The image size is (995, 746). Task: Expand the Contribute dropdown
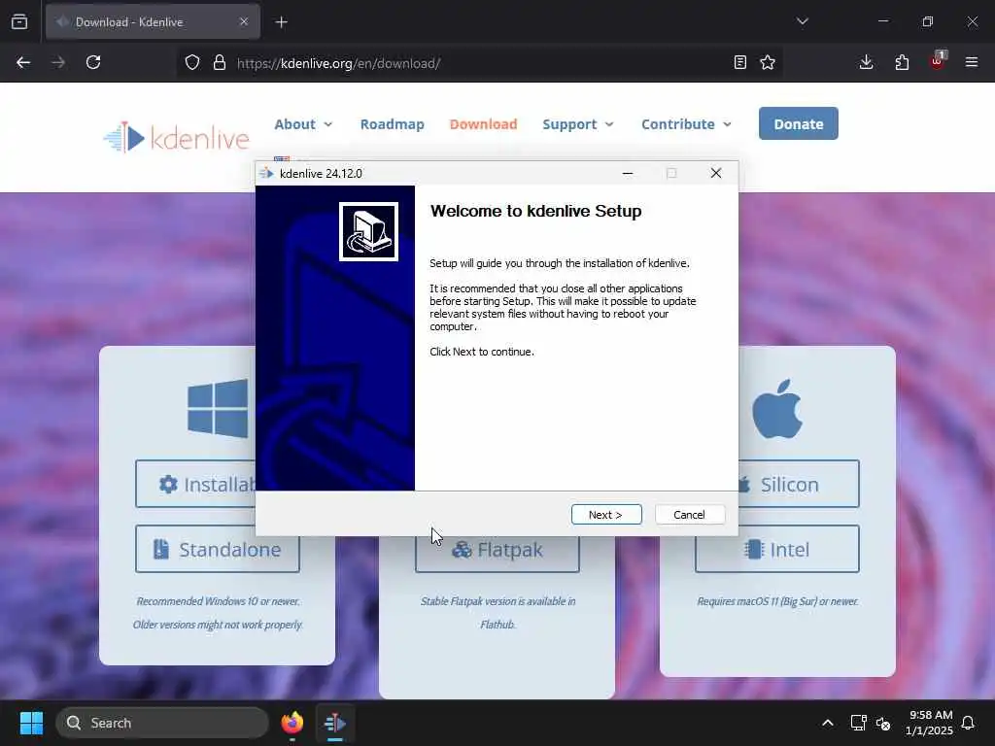687,124
